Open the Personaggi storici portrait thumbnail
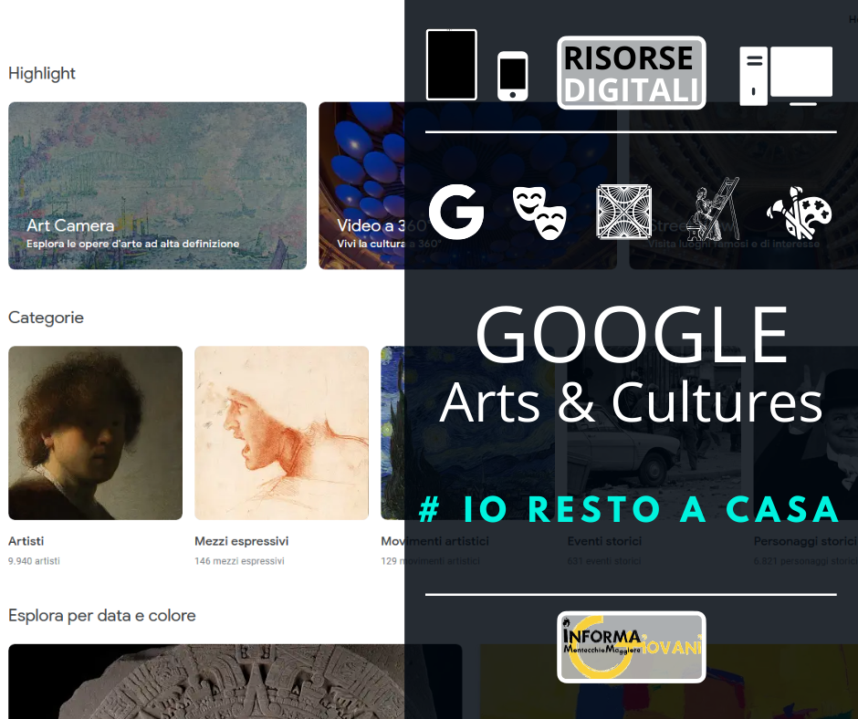The height and width of the screenshot is (719, 858). [805, 432]
